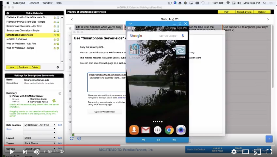Click the Spotlight search icon in menu bar
Image resolution: width=277 pixels, height=157 pixels.
point(265,3)
